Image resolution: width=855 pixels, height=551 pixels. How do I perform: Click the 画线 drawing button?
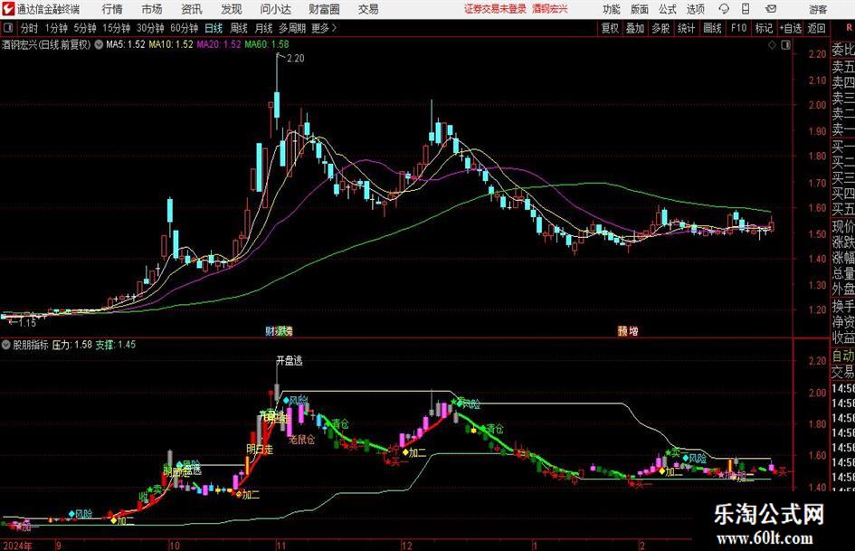(713, 28)
